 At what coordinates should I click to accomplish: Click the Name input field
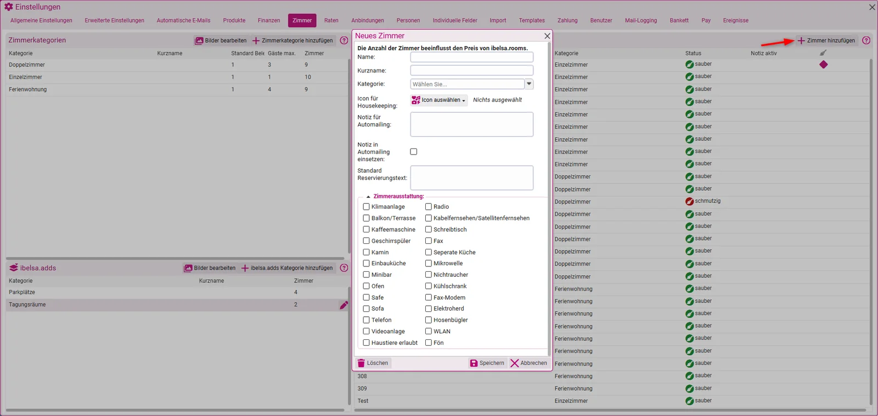tap(472, 57)
